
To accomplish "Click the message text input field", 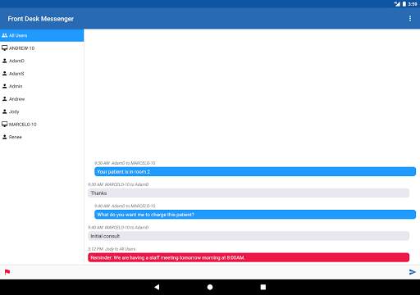I will pyautogui.click(x=209, y=272).
